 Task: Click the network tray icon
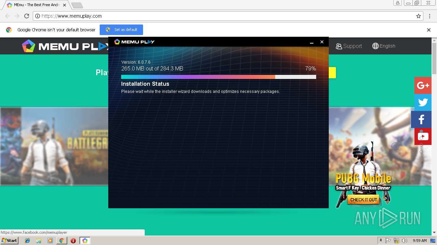point(396,241)
